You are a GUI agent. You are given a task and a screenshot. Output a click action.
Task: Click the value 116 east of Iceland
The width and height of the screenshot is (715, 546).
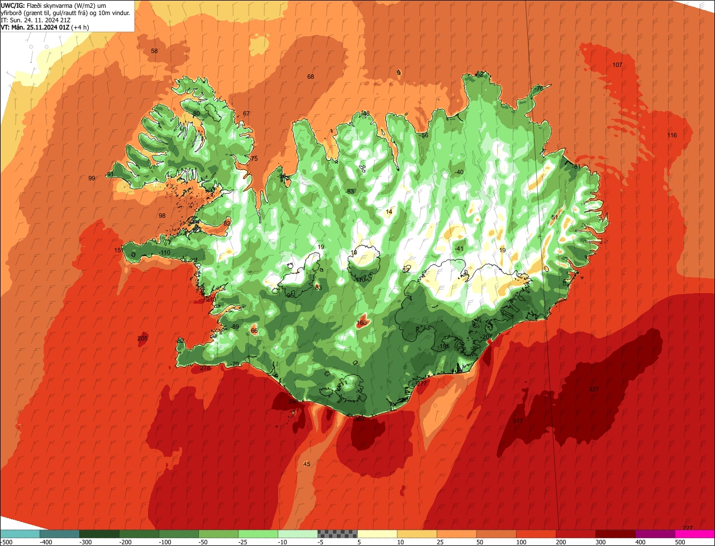click(672, 135)
